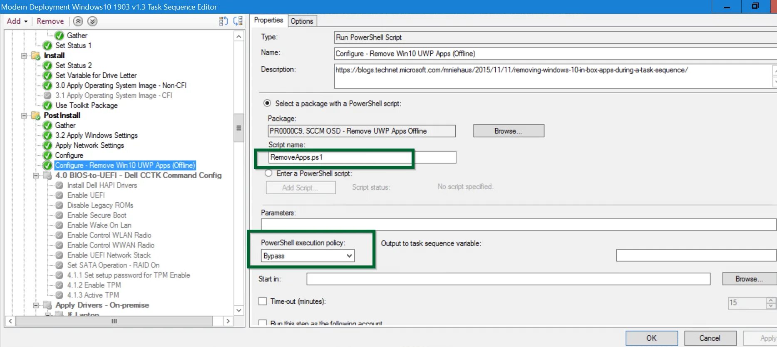Click Browse next to the Start in field
Image resolution: width=777 pixels, height=347 pixels.
pos(749,279)
